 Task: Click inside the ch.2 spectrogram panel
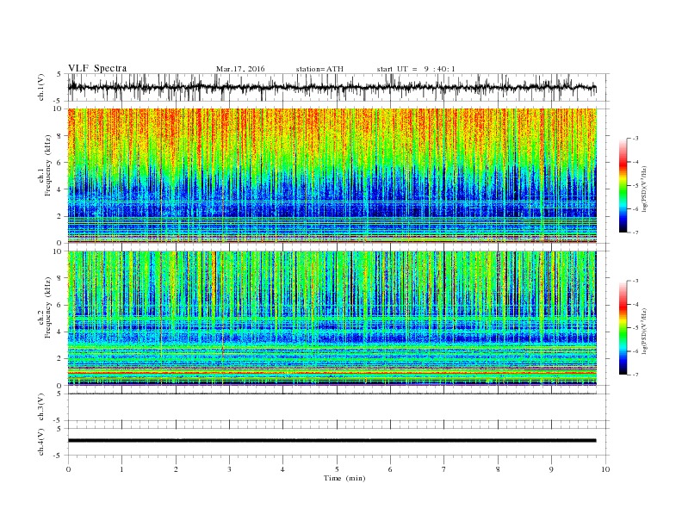click(332, 318)
